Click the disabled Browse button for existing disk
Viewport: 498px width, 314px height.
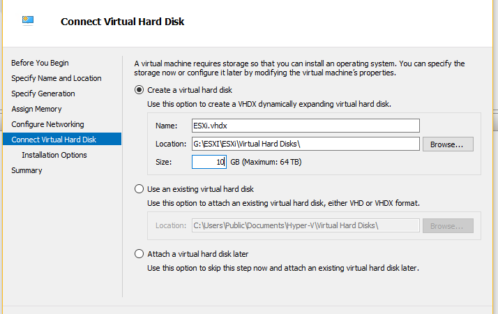pyautogui.click(x=447, y=226)
